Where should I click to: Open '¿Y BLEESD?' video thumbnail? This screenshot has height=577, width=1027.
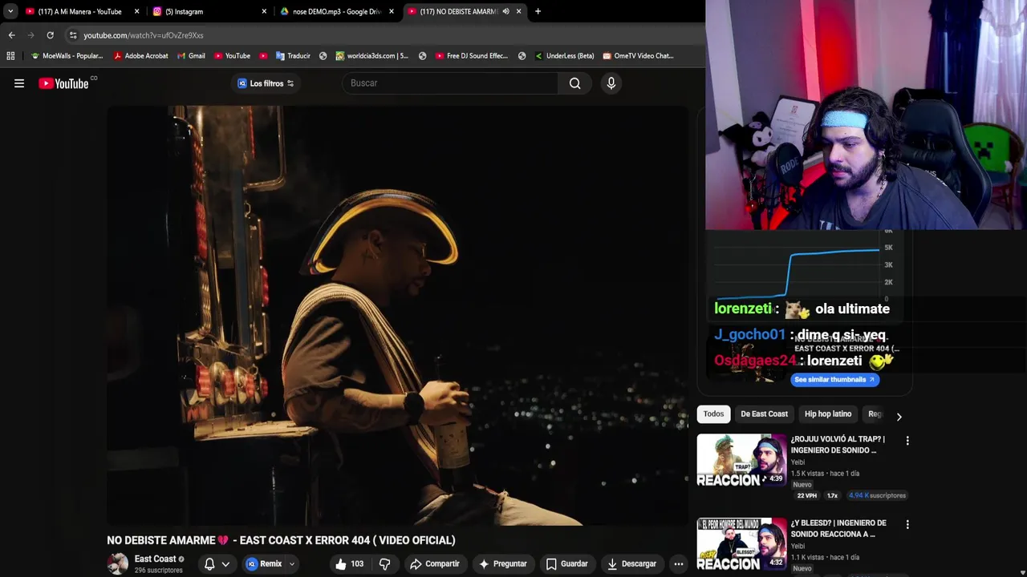741,544
